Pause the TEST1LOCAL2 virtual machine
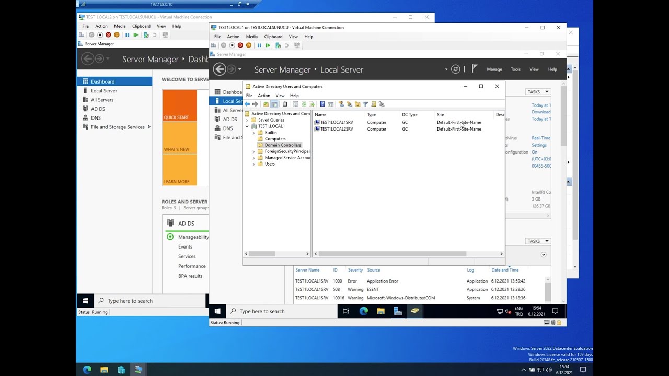Viewport: 669px width, 376px height. pos(127,35)
